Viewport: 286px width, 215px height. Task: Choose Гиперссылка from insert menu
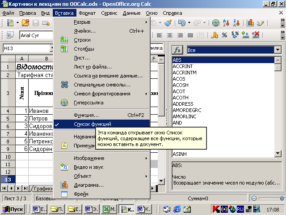(x=101, y=103)
